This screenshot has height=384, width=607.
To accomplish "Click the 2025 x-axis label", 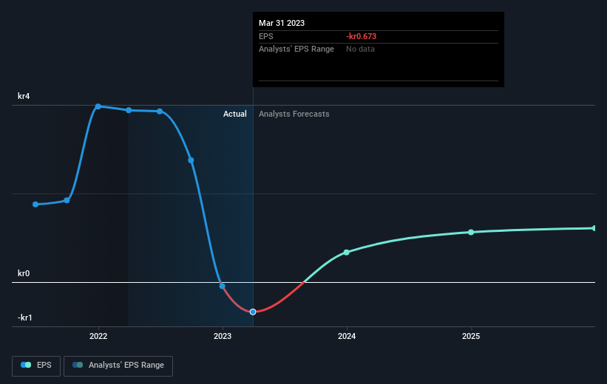I will (471, 336).
